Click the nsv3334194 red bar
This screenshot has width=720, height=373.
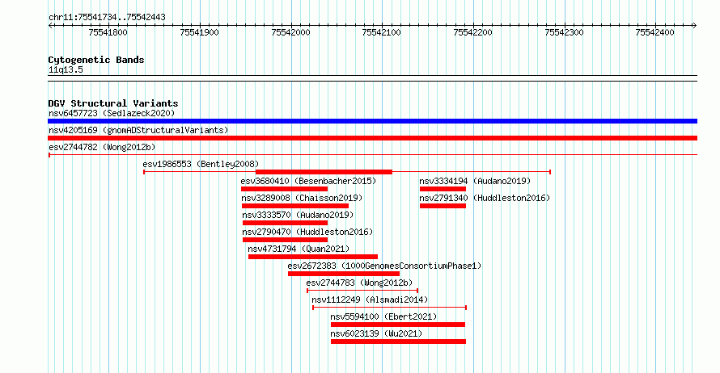pyautogui.click(x=443, y=189)
